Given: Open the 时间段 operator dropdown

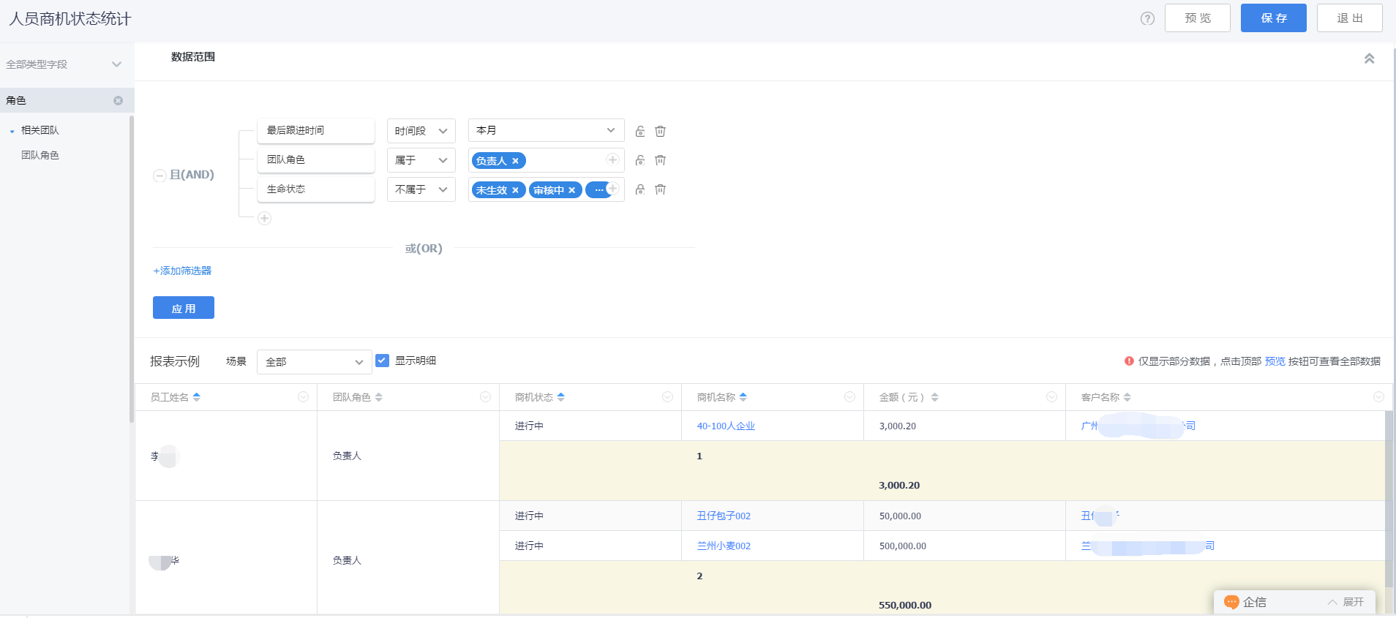Looking at the screenshot, I should [x=421, y=131].
